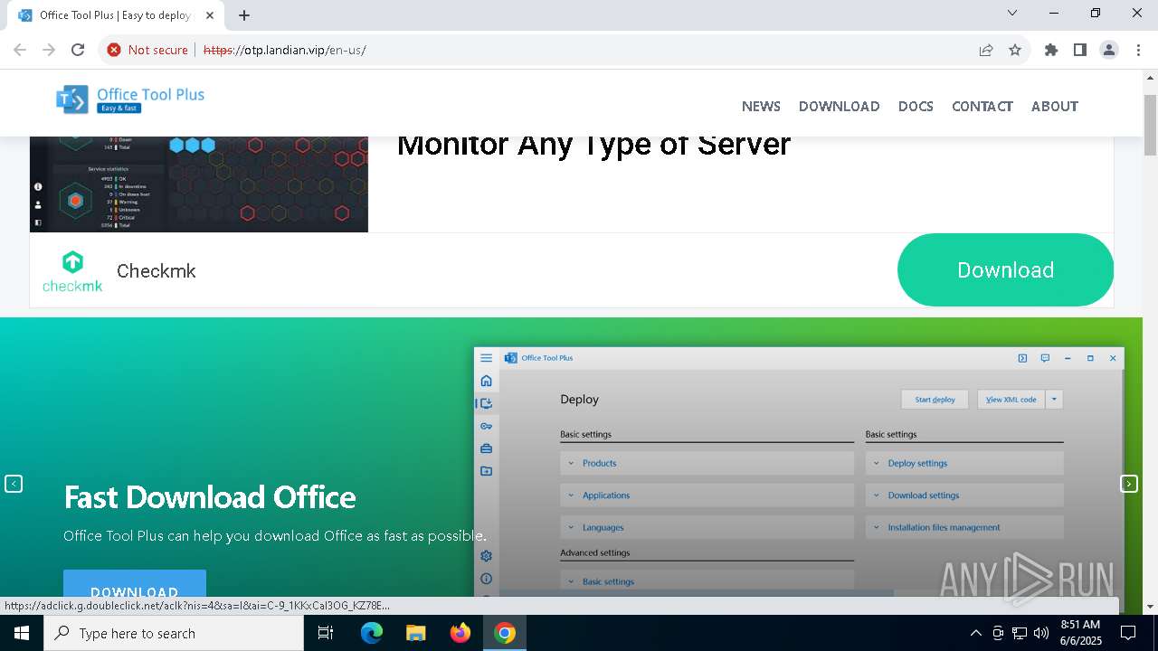The width and height of the screenshot is (1158, 651).
Task: Open the volume speaker icon
Action: [x=1041, y=633]
